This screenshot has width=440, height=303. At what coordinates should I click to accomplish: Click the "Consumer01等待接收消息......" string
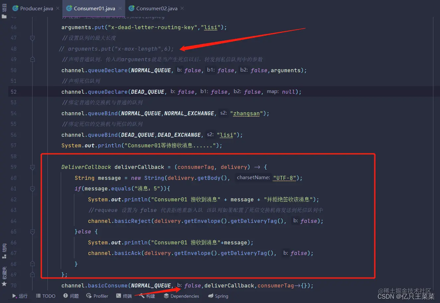pos(170,145)
